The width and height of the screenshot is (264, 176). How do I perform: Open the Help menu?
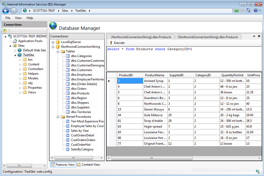coord(30,18)
